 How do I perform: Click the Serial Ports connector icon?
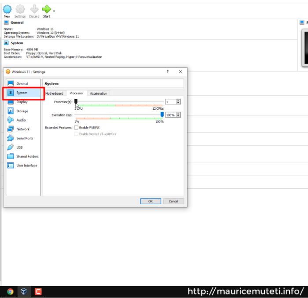(11, 138)
